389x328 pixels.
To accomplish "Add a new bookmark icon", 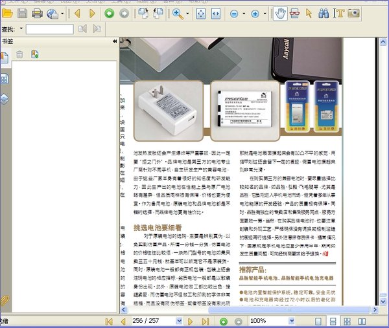I will coord(35,54).
